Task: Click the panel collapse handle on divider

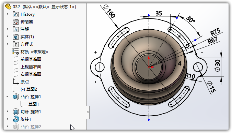Action: pos(88,112)
